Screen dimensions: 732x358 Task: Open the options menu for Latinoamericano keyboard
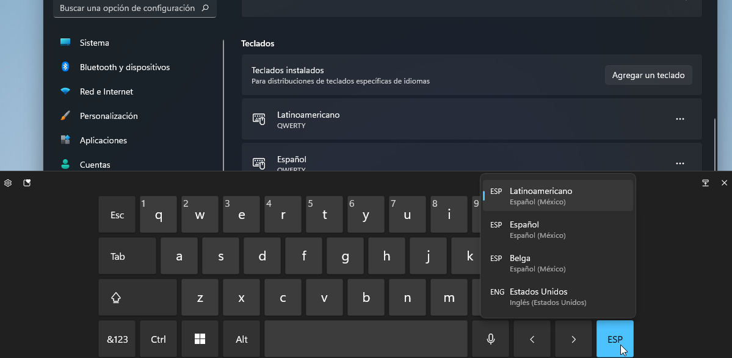tap(679, 119)
